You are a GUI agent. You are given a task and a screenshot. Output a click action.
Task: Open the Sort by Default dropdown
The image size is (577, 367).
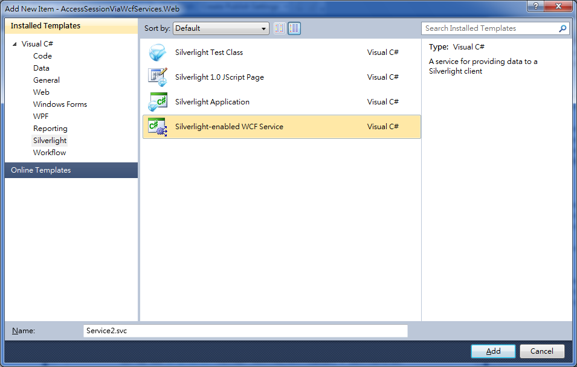(221, 28)
